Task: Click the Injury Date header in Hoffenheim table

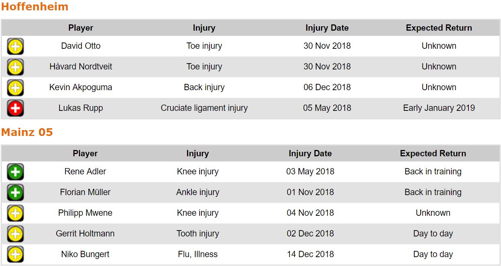Action: coord(327,28)
